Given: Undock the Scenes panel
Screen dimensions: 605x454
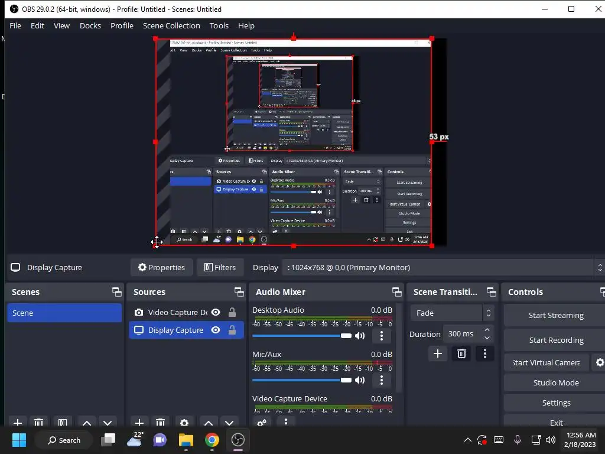Looking at the screenshot, I should click(x=116, y=292).
